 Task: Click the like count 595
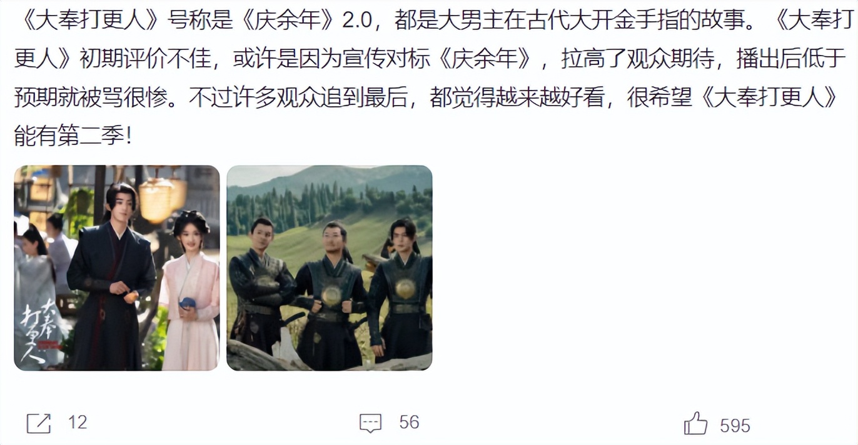(735, 426)
